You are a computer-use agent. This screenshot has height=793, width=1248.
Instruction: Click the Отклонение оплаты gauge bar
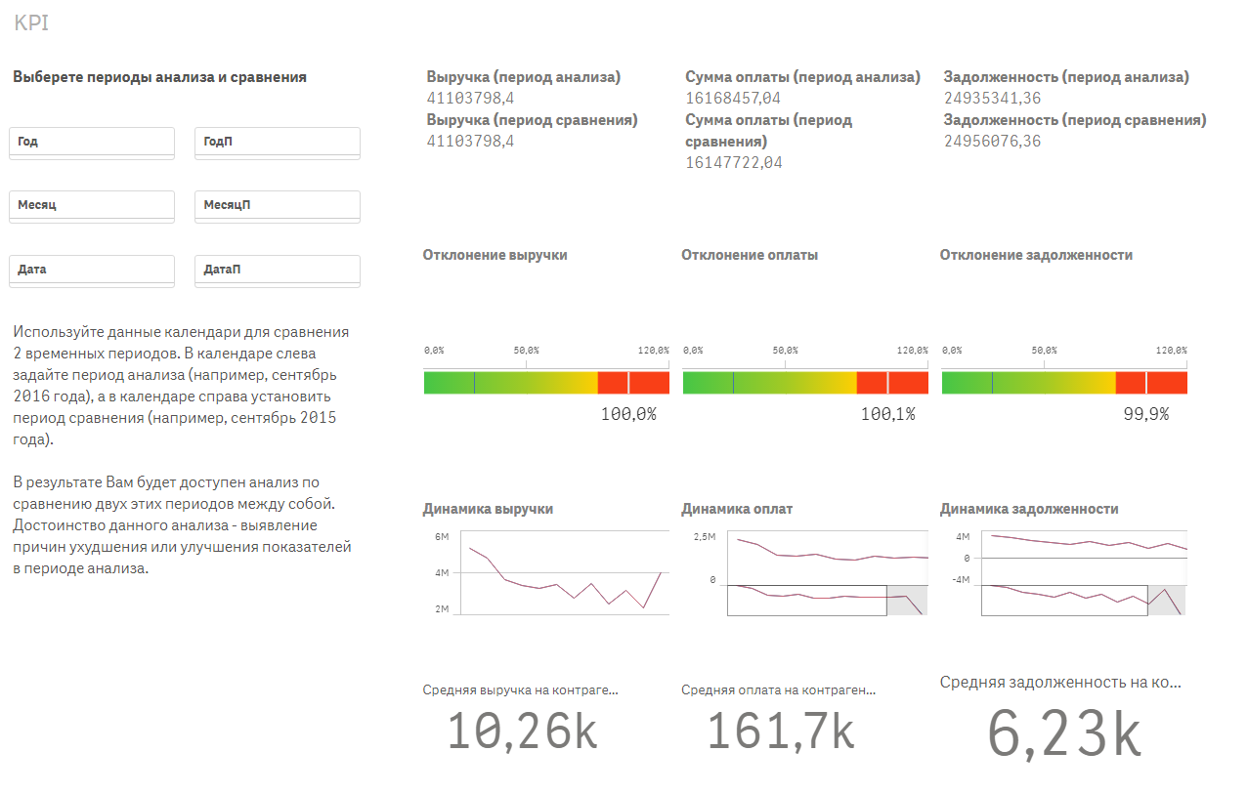804,382
